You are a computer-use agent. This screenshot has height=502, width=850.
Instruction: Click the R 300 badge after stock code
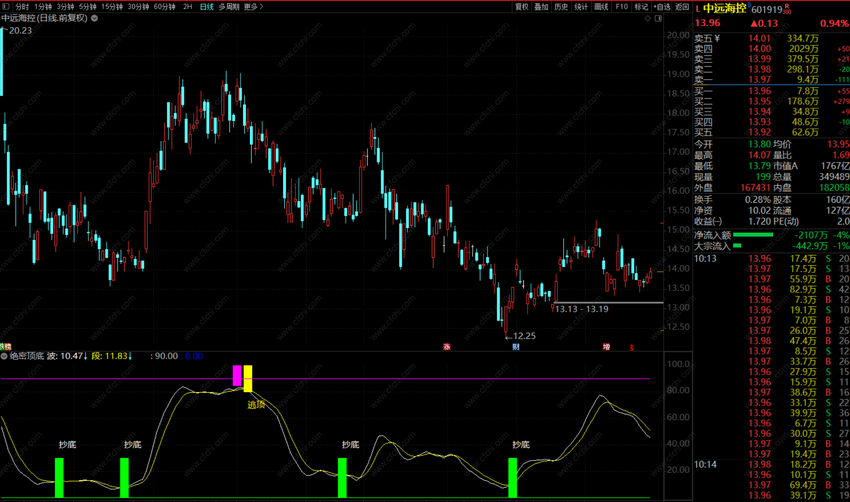(x=787, y=9)
